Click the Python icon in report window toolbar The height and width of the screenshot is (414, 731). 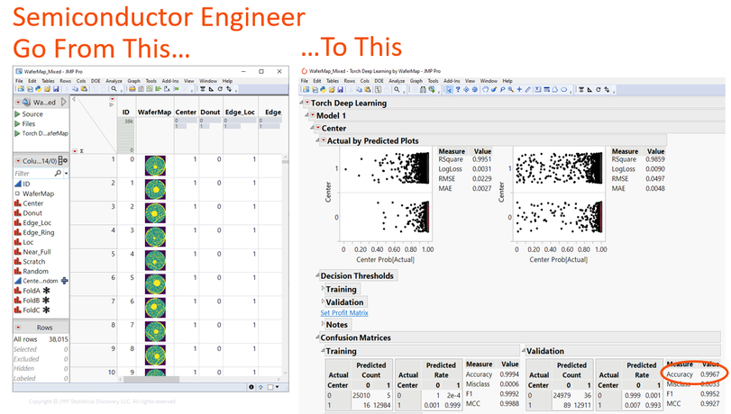(324, 89)
